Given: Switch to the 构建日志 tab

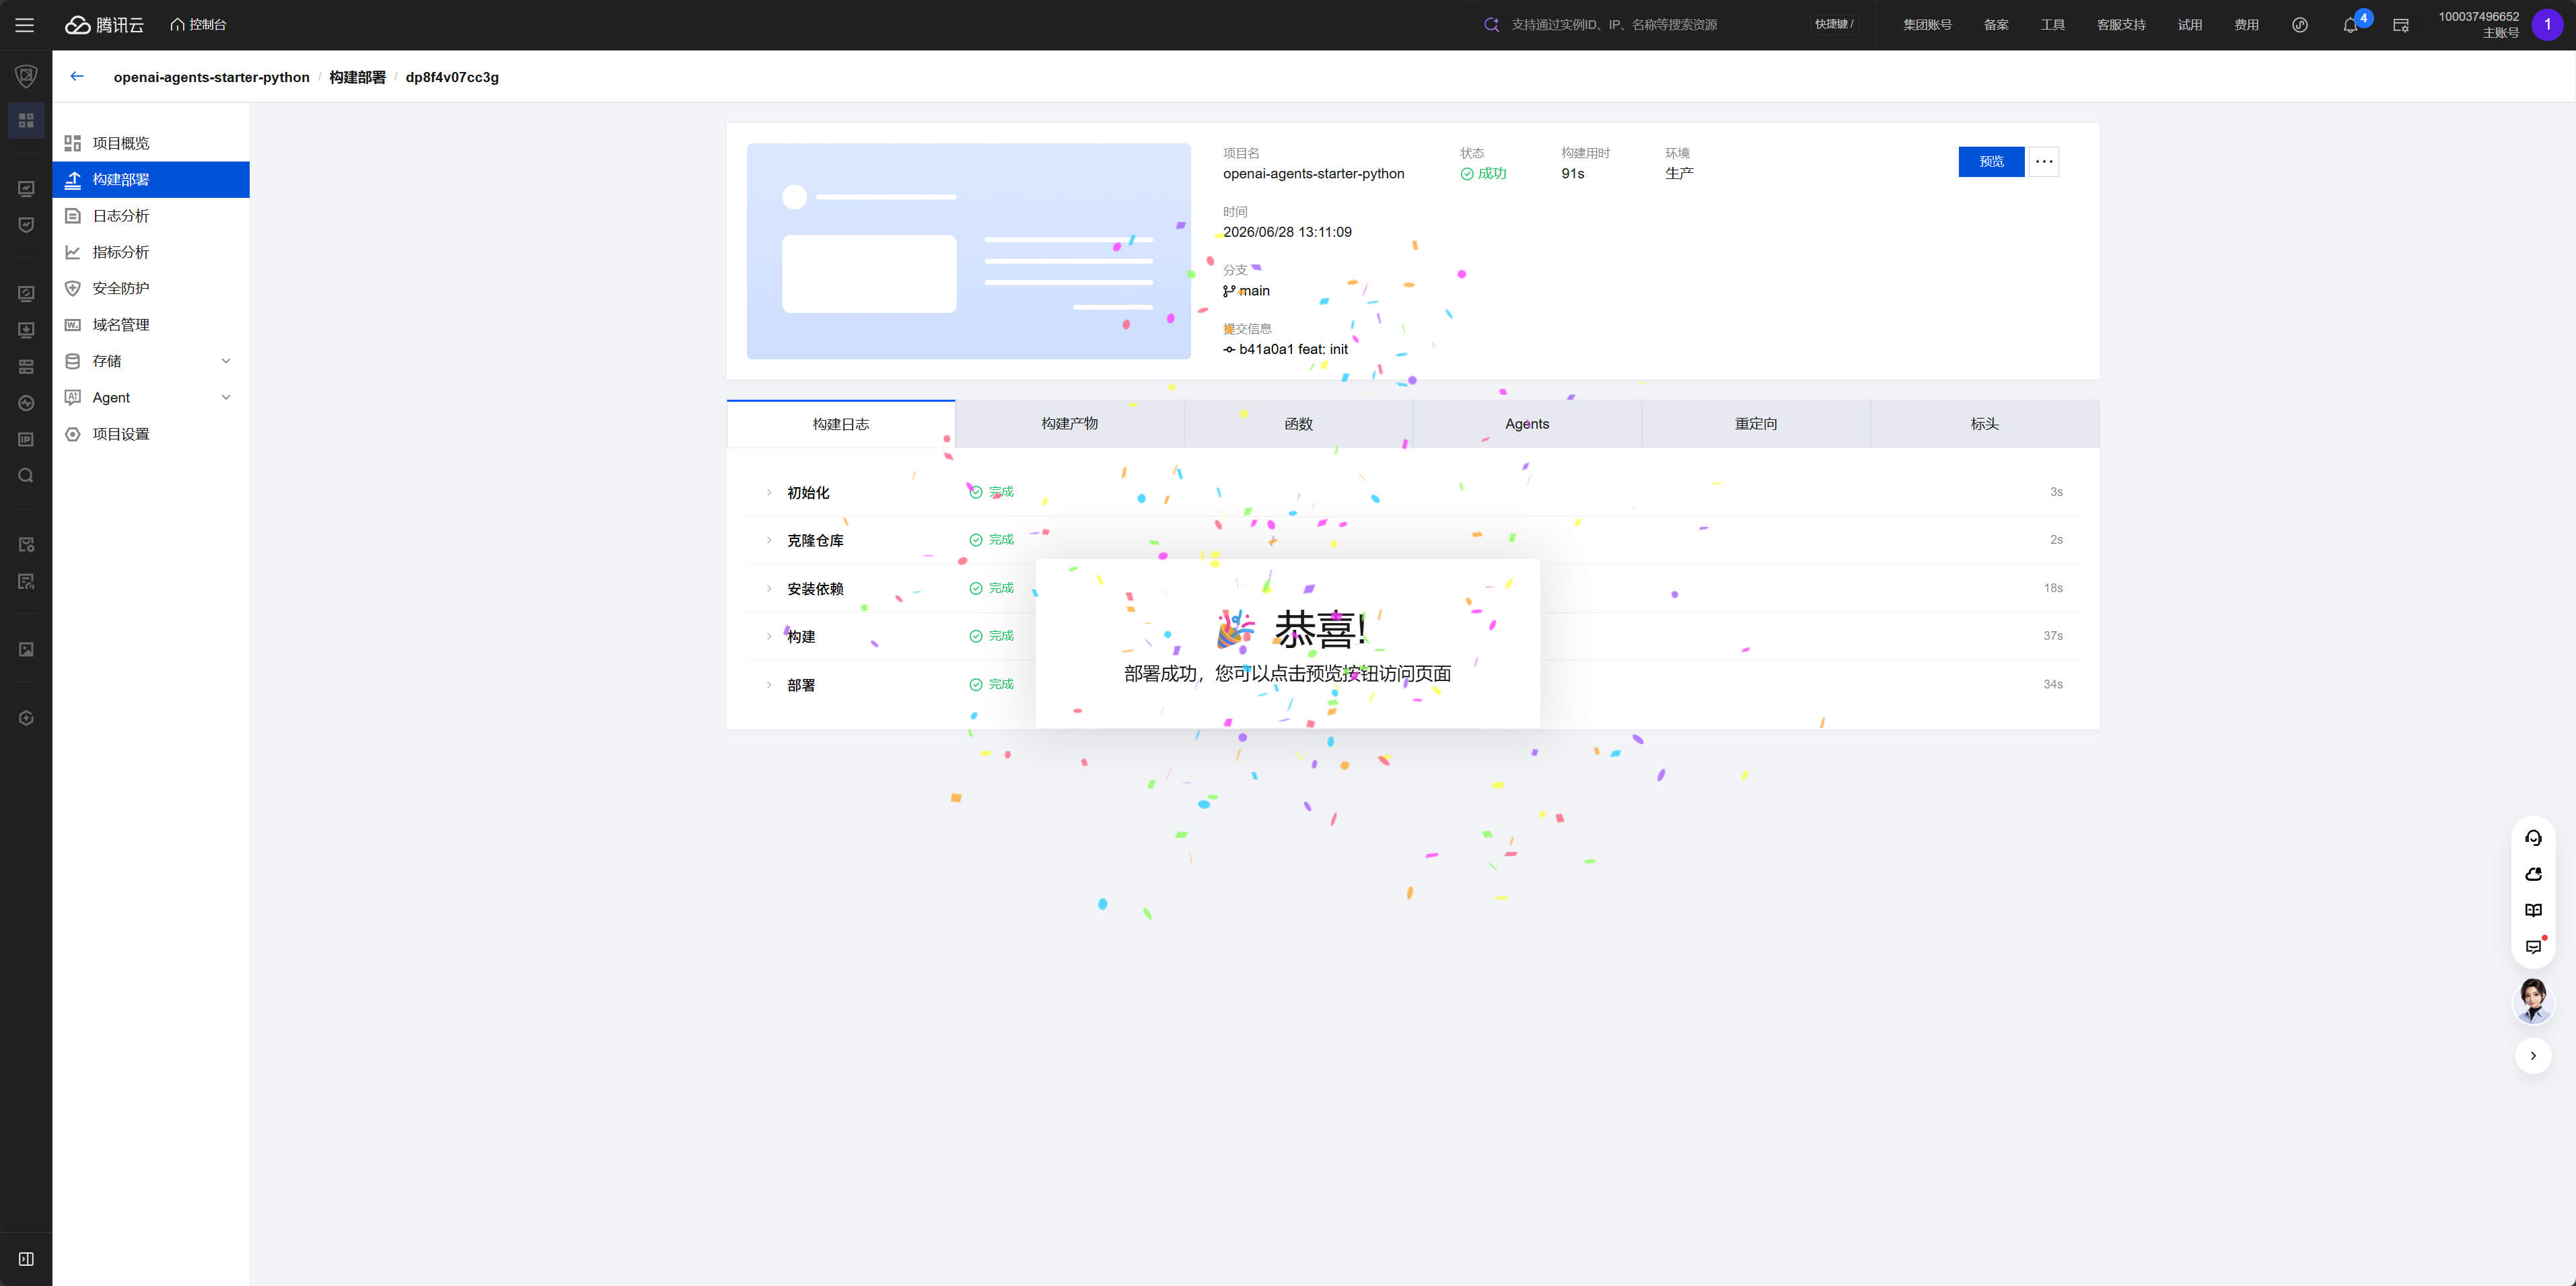Looking at the screenshot, I should (841, 424).
